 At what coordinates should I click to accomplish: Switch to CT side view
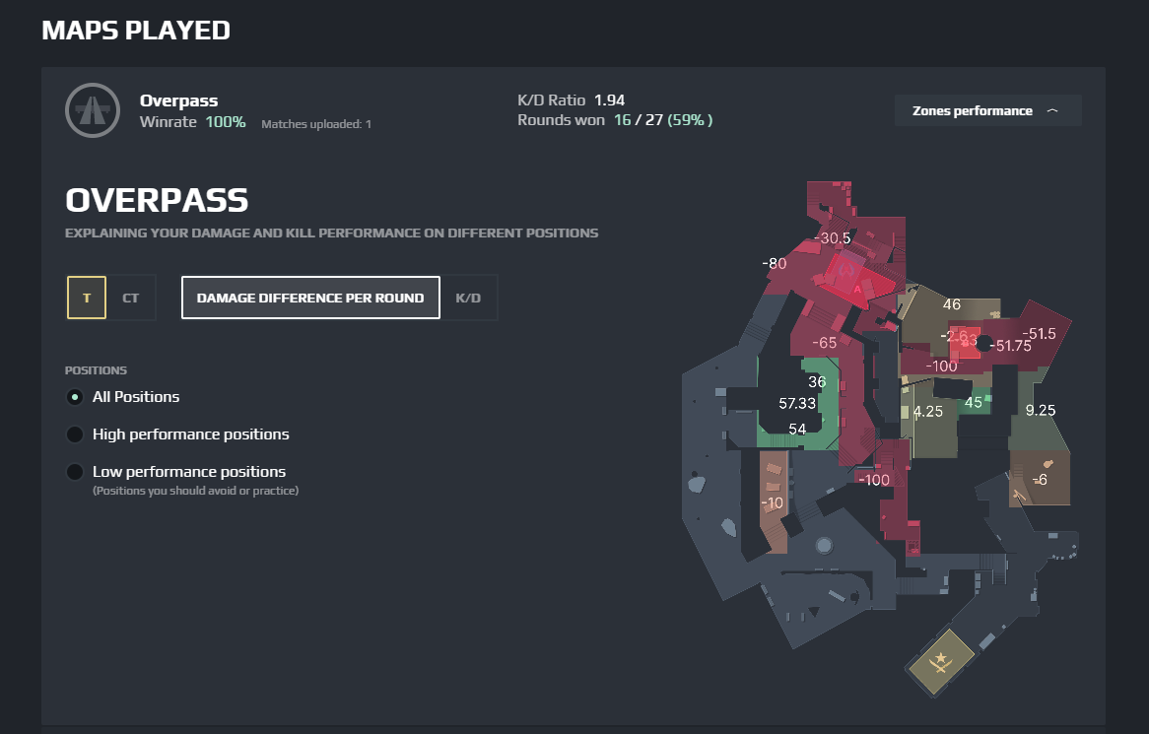130,298
